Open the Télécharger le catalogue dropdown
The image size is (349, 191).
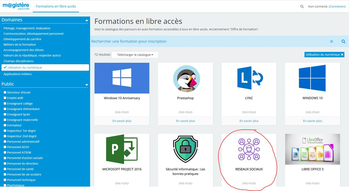pyautogui.click(x=135, y=55)
